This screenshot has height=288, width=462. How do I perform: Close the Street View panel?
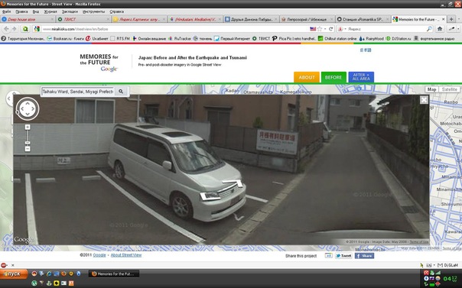click(424, 100)
